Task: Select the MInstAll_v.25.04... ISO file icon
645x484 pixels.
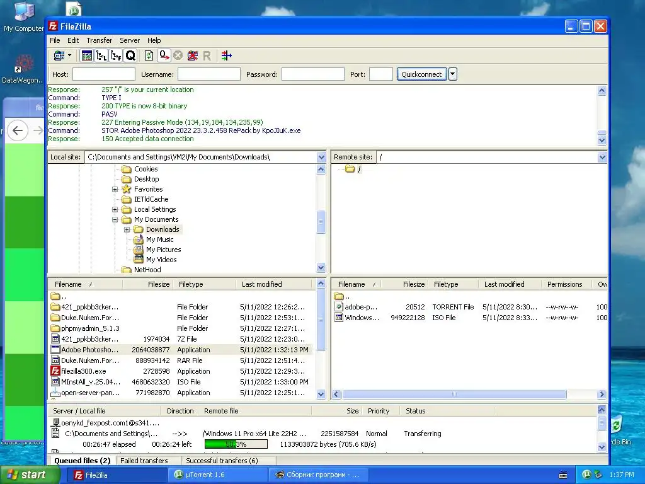Action: pos(55,382)
